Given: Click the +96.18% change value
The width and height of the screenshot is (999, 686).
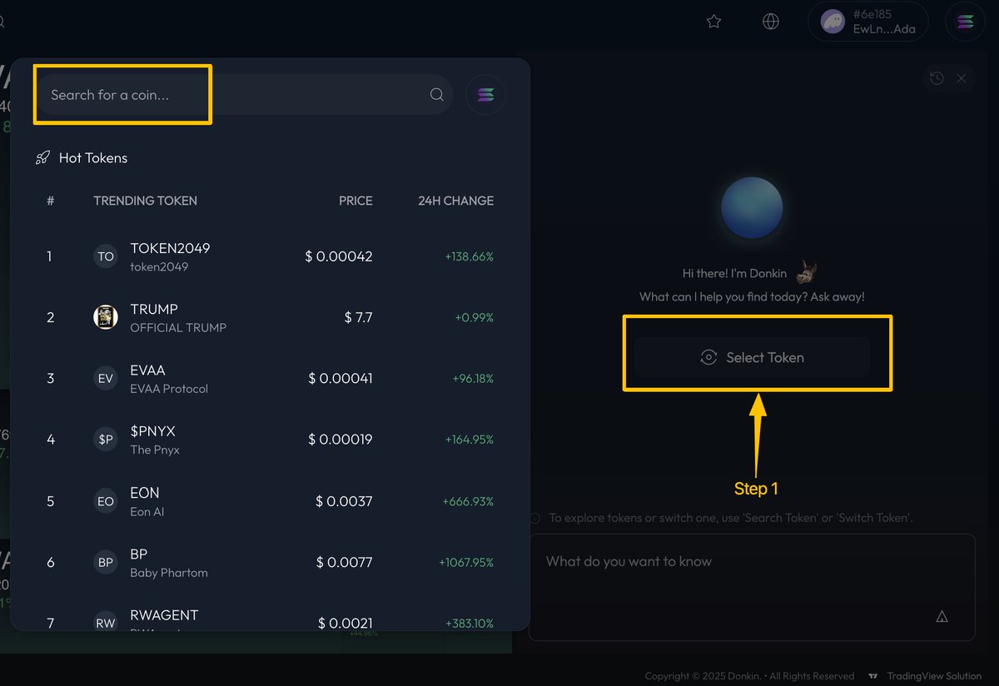Looking at the screenshot, I should tap(473, 379).
